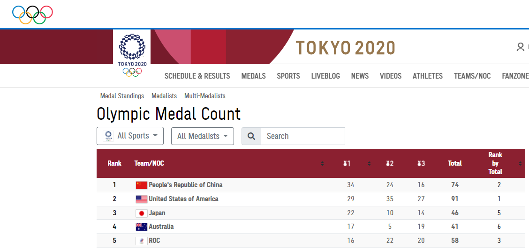Click the sort arrows beside Rank by Total

520,163
